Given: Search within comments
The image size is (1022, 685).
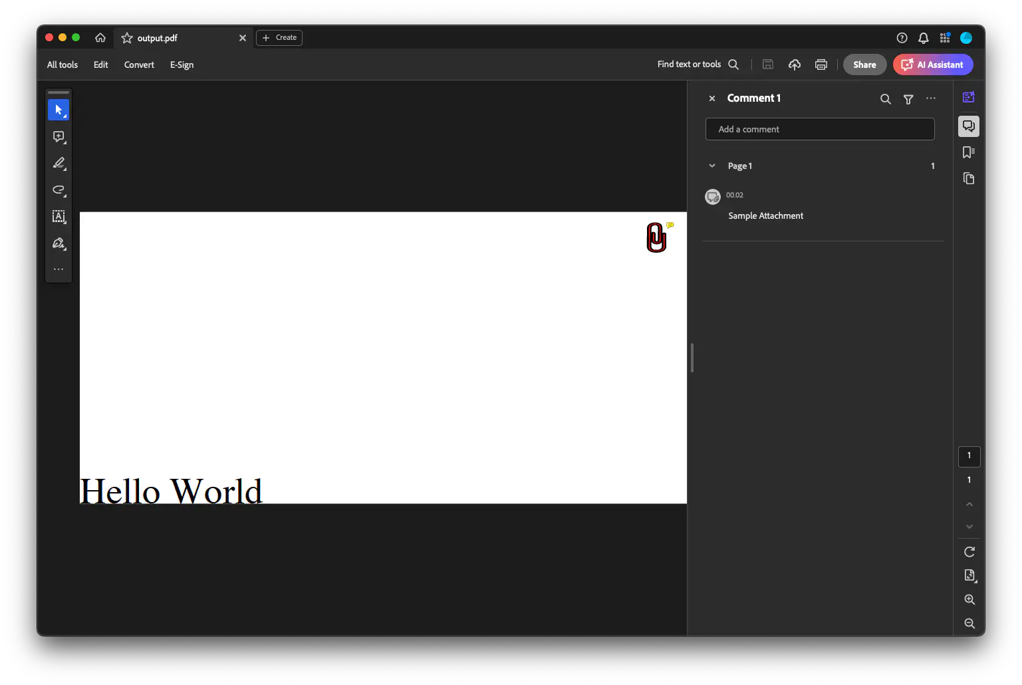Looking at the screenshot, I should [x=885, y=98].
